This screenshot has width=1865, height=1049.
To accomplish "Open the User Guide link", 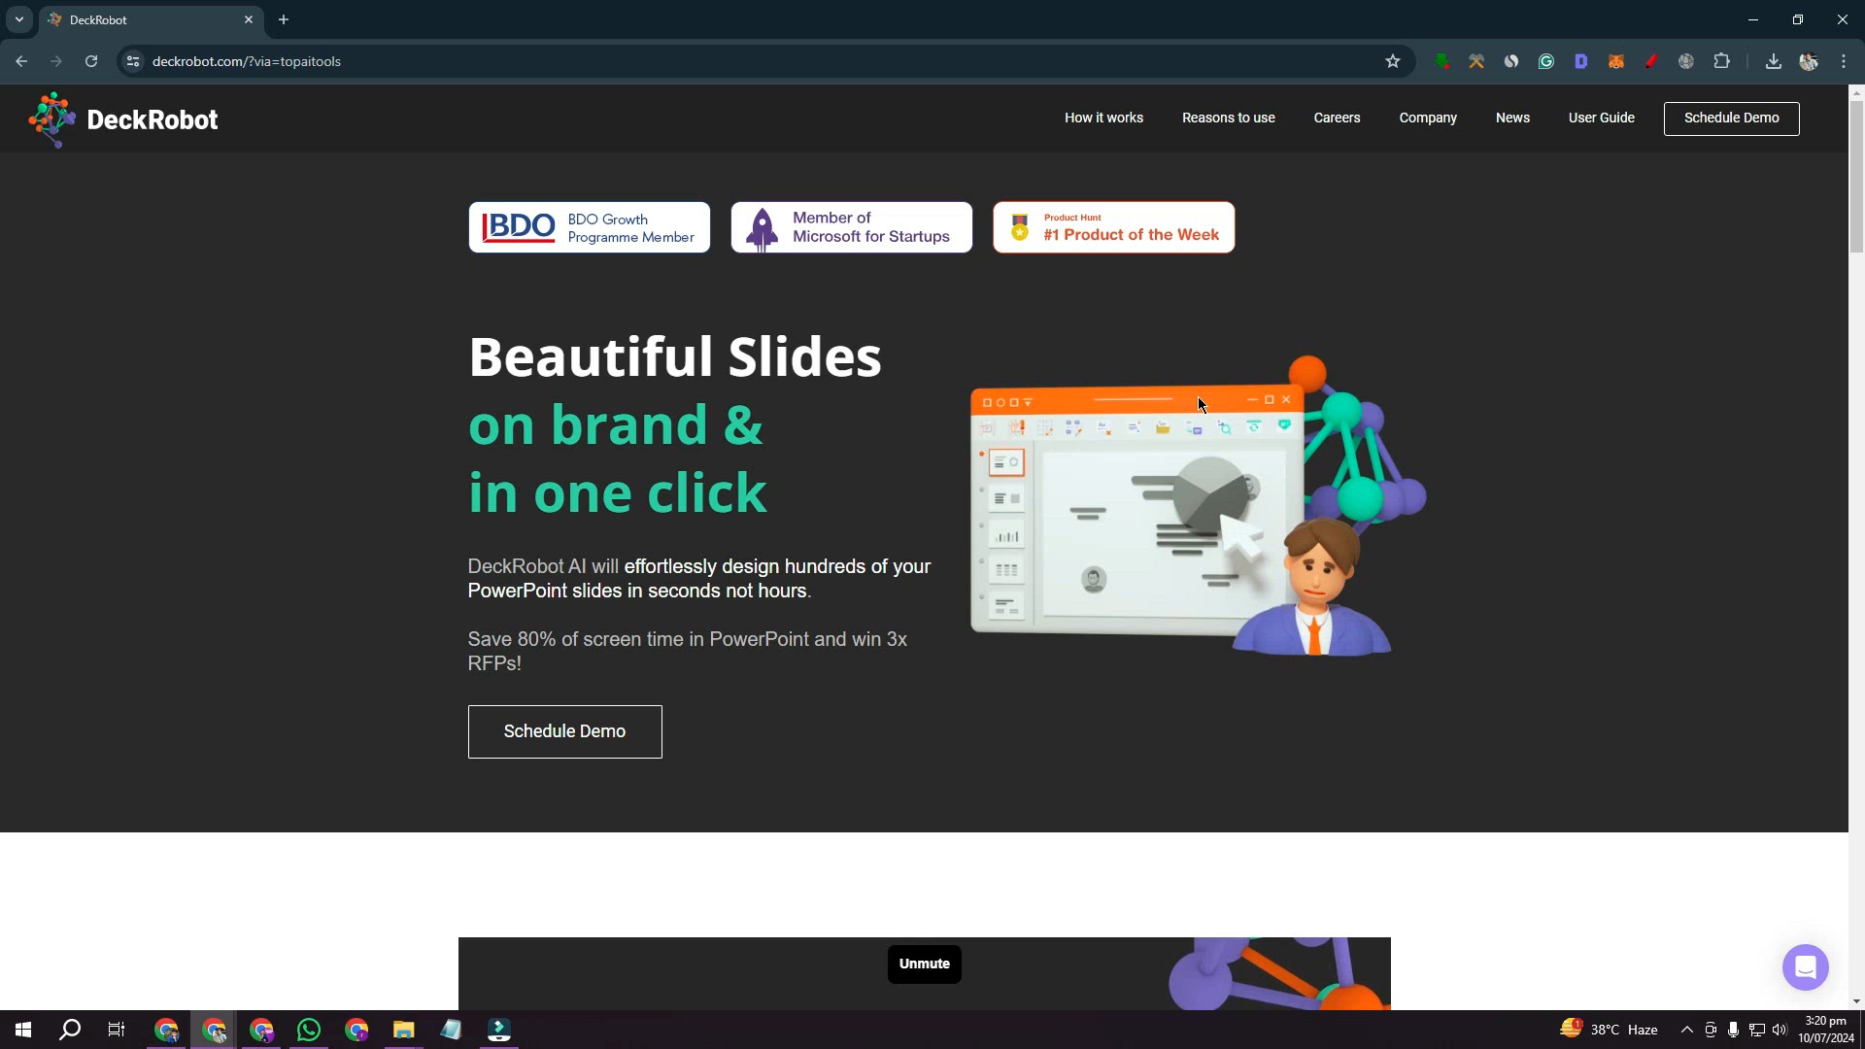I will (x=1601, y=118).
